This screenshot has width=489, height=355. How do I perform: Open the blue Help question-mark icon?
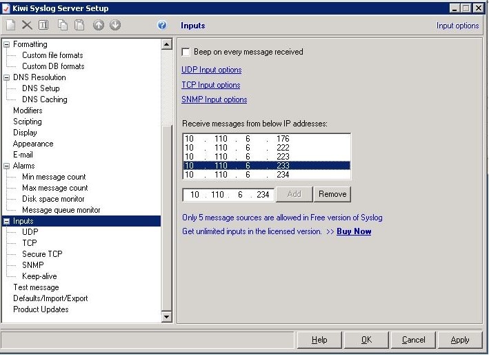click(x=162, y=25)
